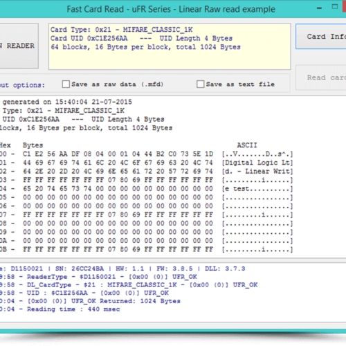Click the yellow card info text box
The image size is (346, 346).
(170, 46)
